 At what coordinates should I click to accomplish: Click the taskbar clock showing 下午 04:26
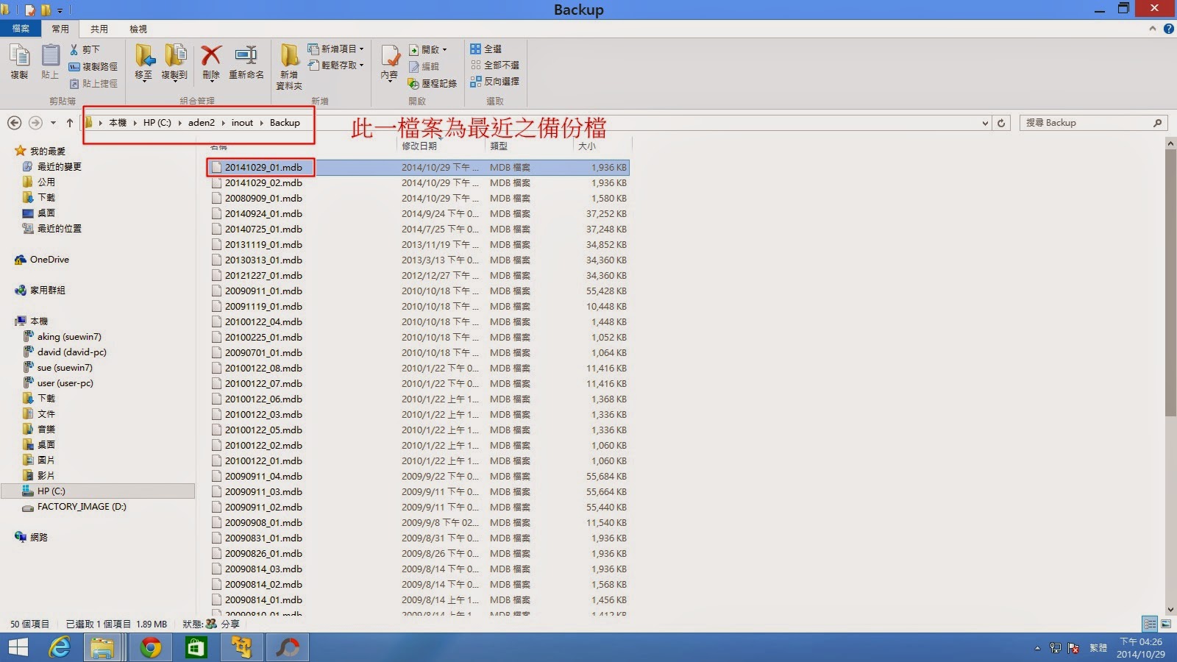coord(1141,647)
